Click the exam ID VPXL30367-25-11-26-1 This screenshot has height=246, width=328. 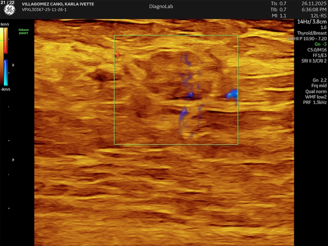pyautogui.click(x=44, y=10)
